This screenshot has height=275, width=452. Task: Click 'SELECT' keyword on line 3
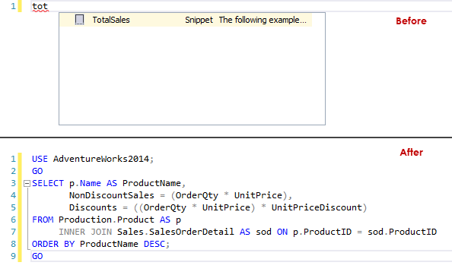pyautogui.click(x=48, y=183)
